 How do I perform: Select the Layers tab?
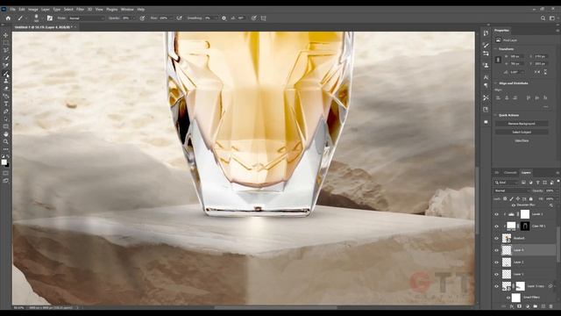pyautogui.click(x=526, y=173)
